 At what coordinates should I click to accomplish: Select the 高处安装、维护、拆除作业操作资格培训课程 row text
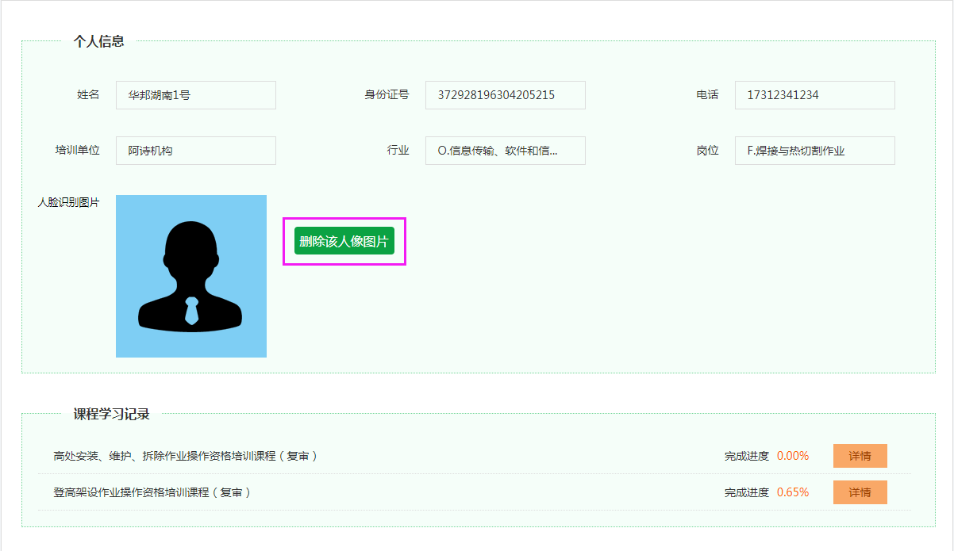pyautogui.click(x=186, y=456)
